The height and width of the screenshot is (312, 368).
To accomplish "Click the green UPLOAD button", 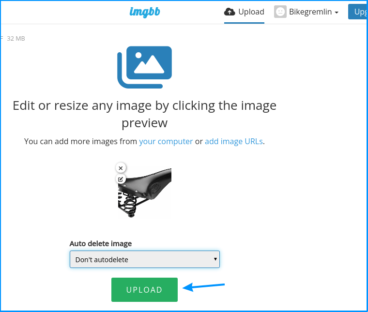I will (x=144, y=290).
